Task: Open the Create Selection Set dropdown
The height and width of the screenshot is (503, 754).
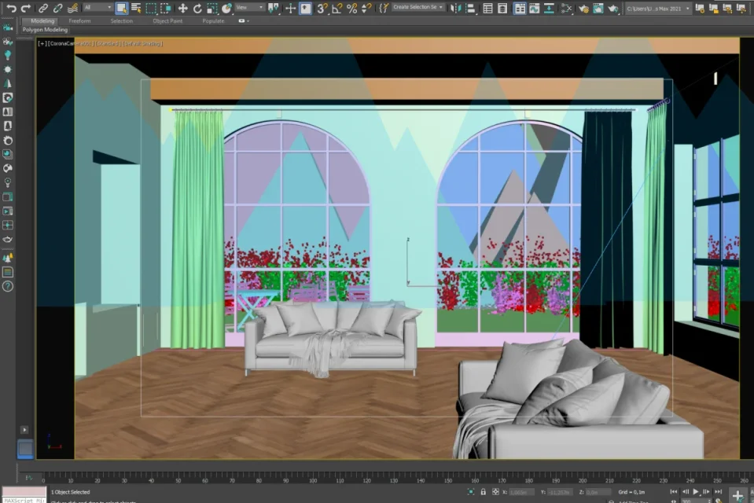Action: 418,8
